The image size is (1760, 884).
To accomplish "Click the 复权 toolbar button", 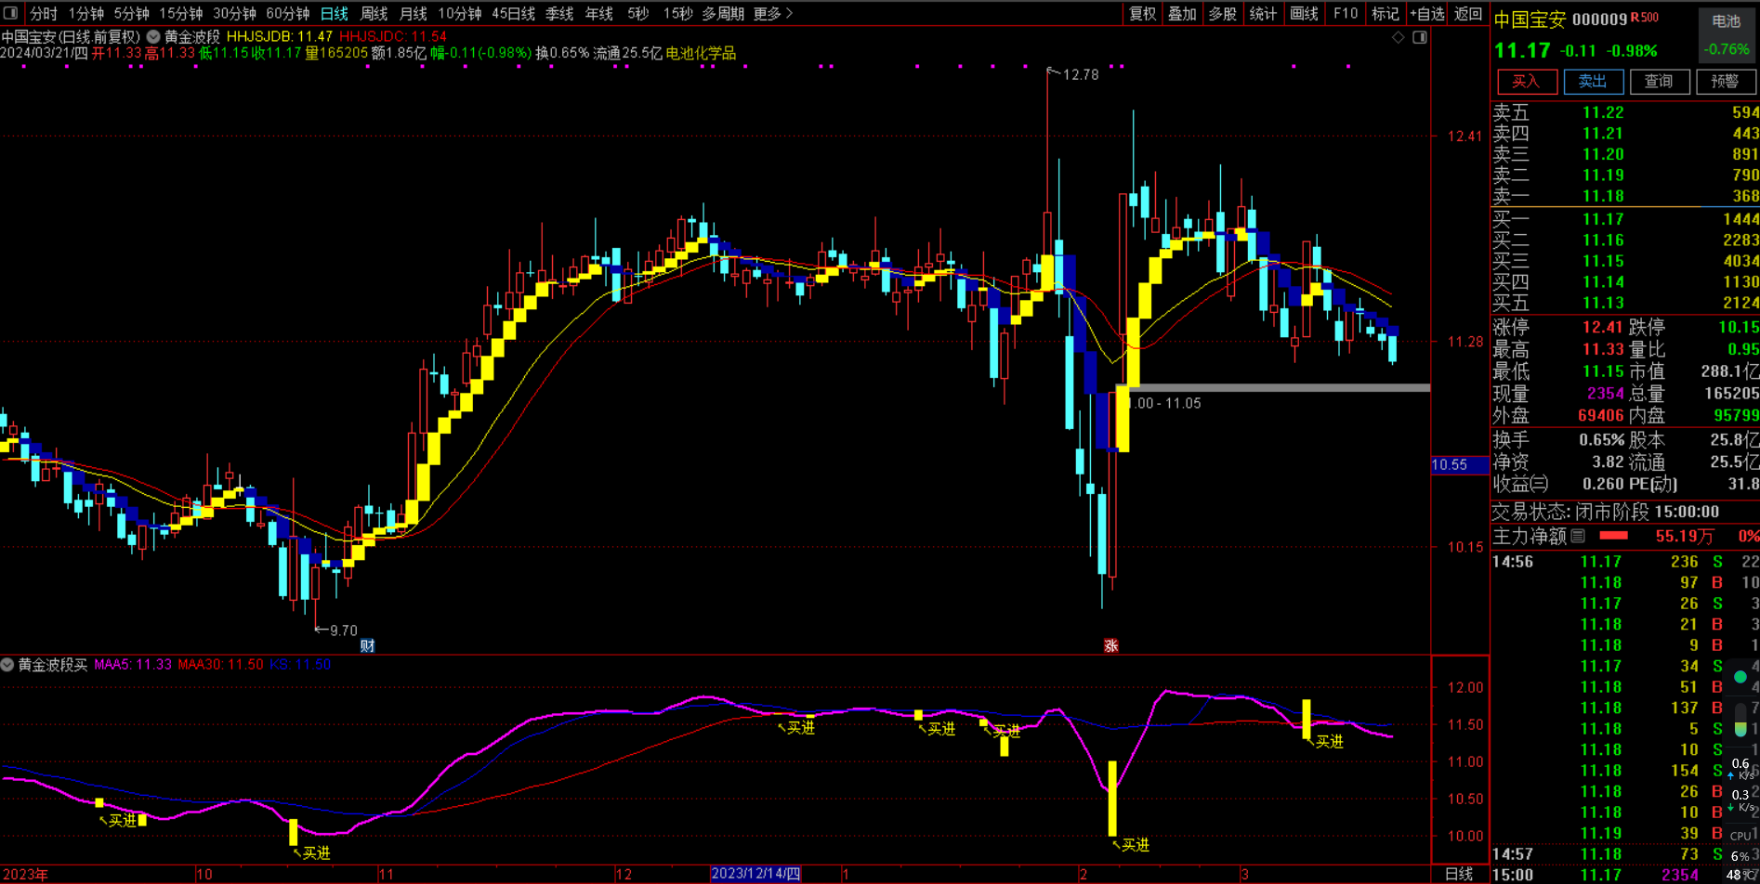I will click(x=1143, y=13).
